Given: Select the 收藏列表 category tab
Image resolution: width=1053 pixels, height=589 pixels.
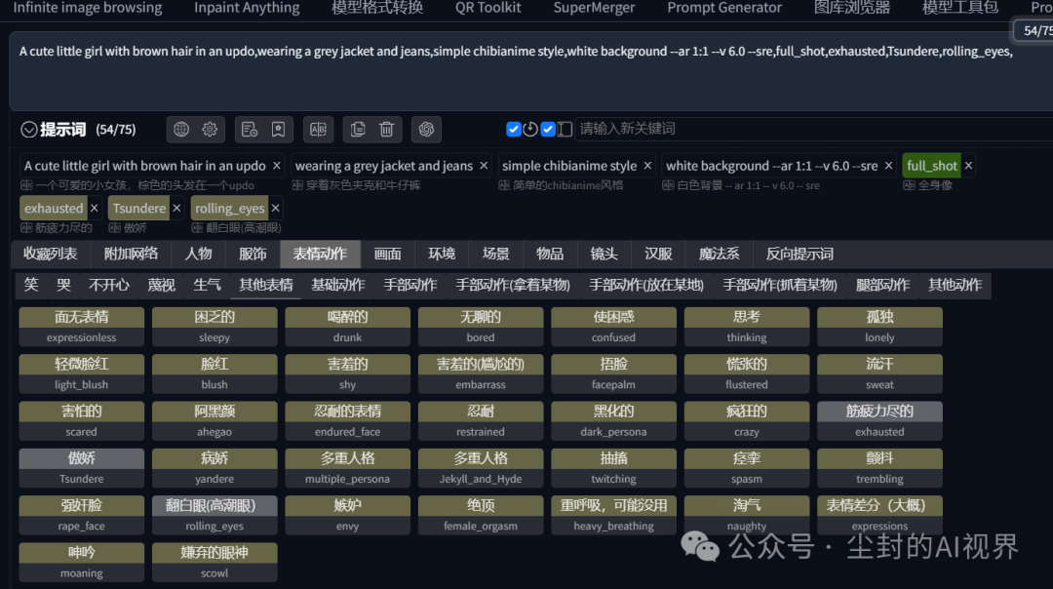Looking at the screenshot, I should (51, 254).
